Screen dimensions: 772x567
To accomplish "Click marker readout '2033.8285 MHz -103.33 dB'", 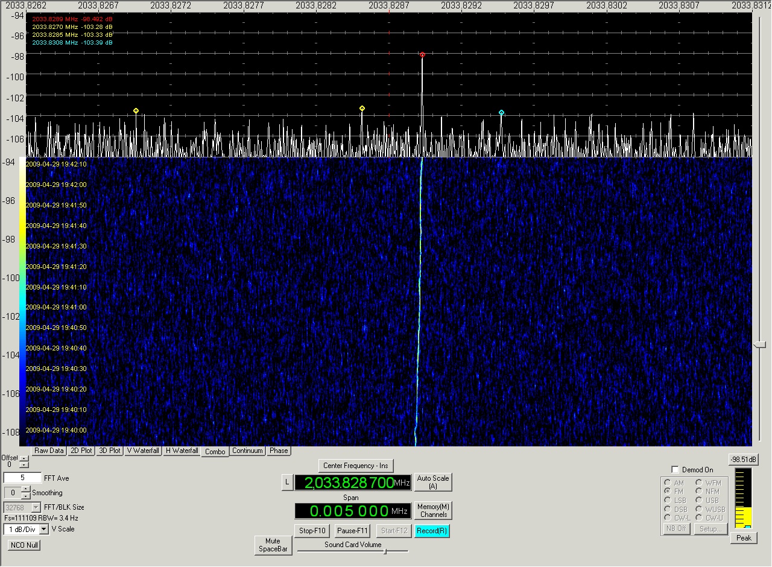I will pyautogui.click(x=72, y=35).
